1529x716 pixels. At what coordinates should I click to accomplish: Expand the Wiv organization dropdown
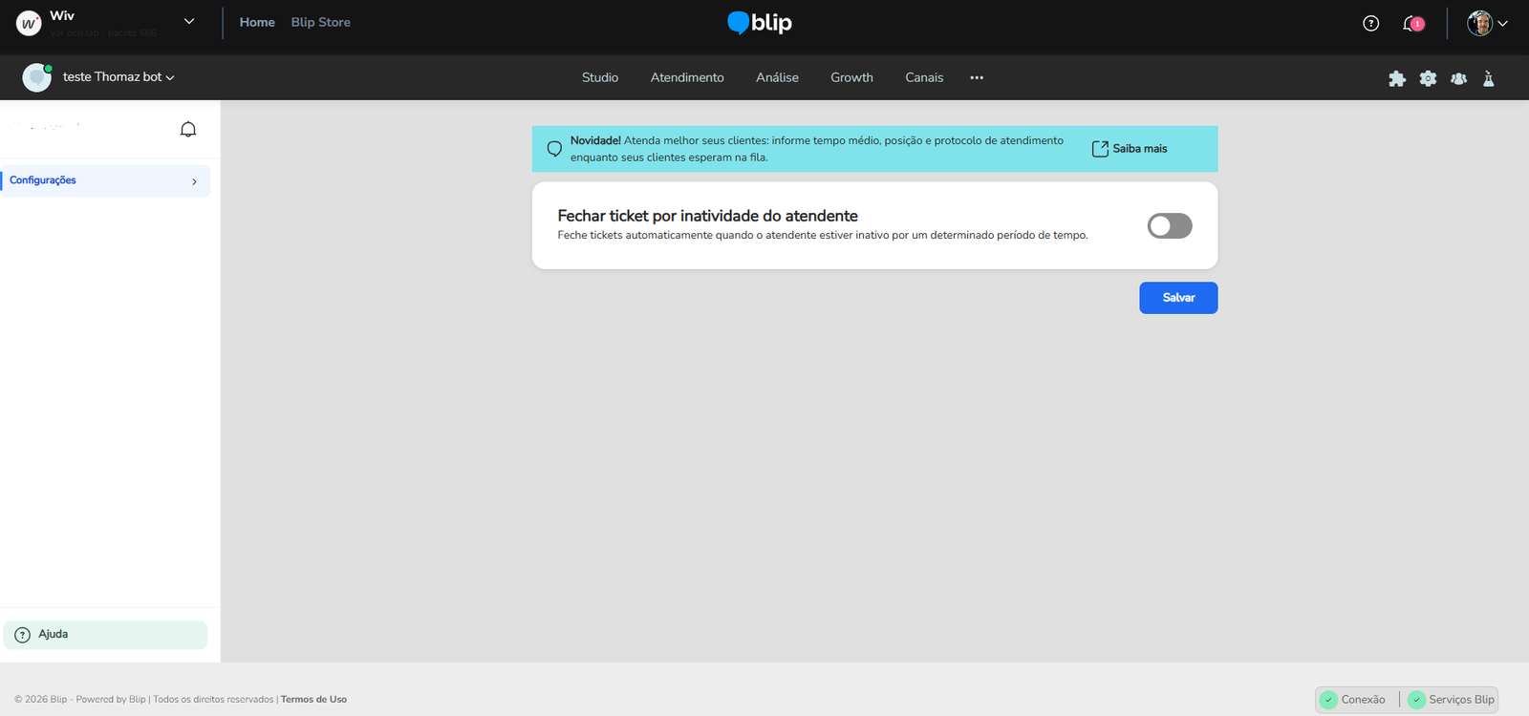tap(189, 22)
